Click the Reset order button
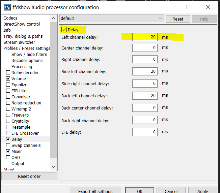Screen dimensions: 220x193 point(29,176)
